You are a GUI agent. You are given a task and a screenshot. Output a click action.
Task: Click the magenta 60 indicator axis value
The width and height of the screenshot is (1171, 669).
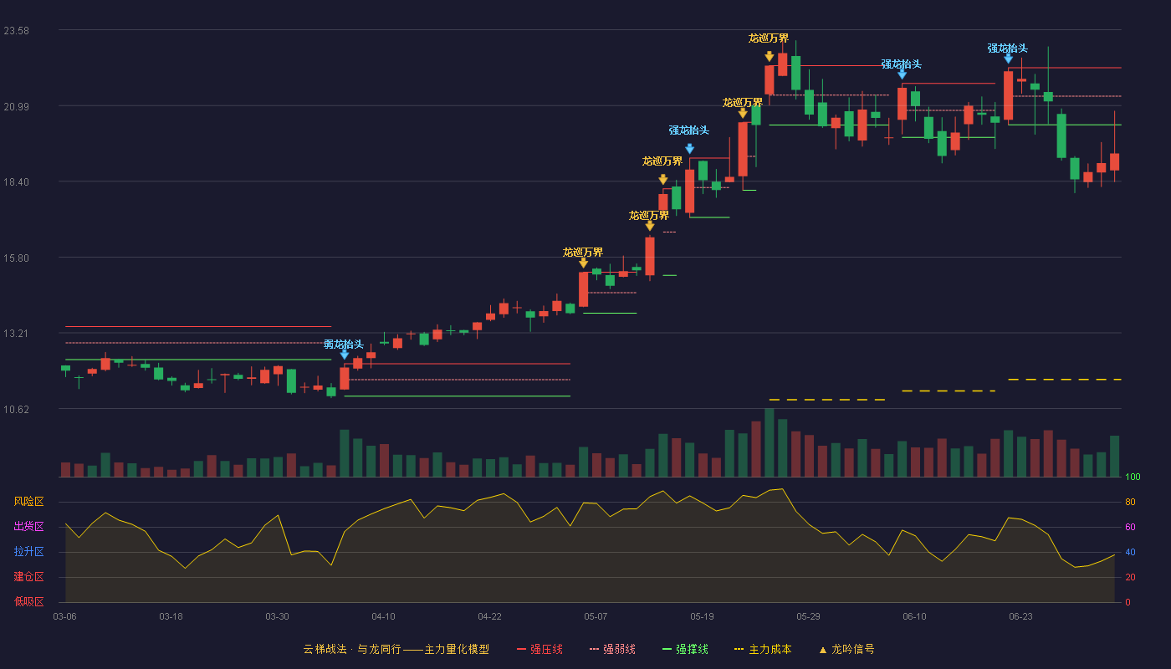pyautogui.click(x=1130, y=527)
